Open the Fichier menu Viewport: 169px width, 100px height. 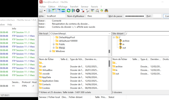pyautogui.click(x=42, y=7)
